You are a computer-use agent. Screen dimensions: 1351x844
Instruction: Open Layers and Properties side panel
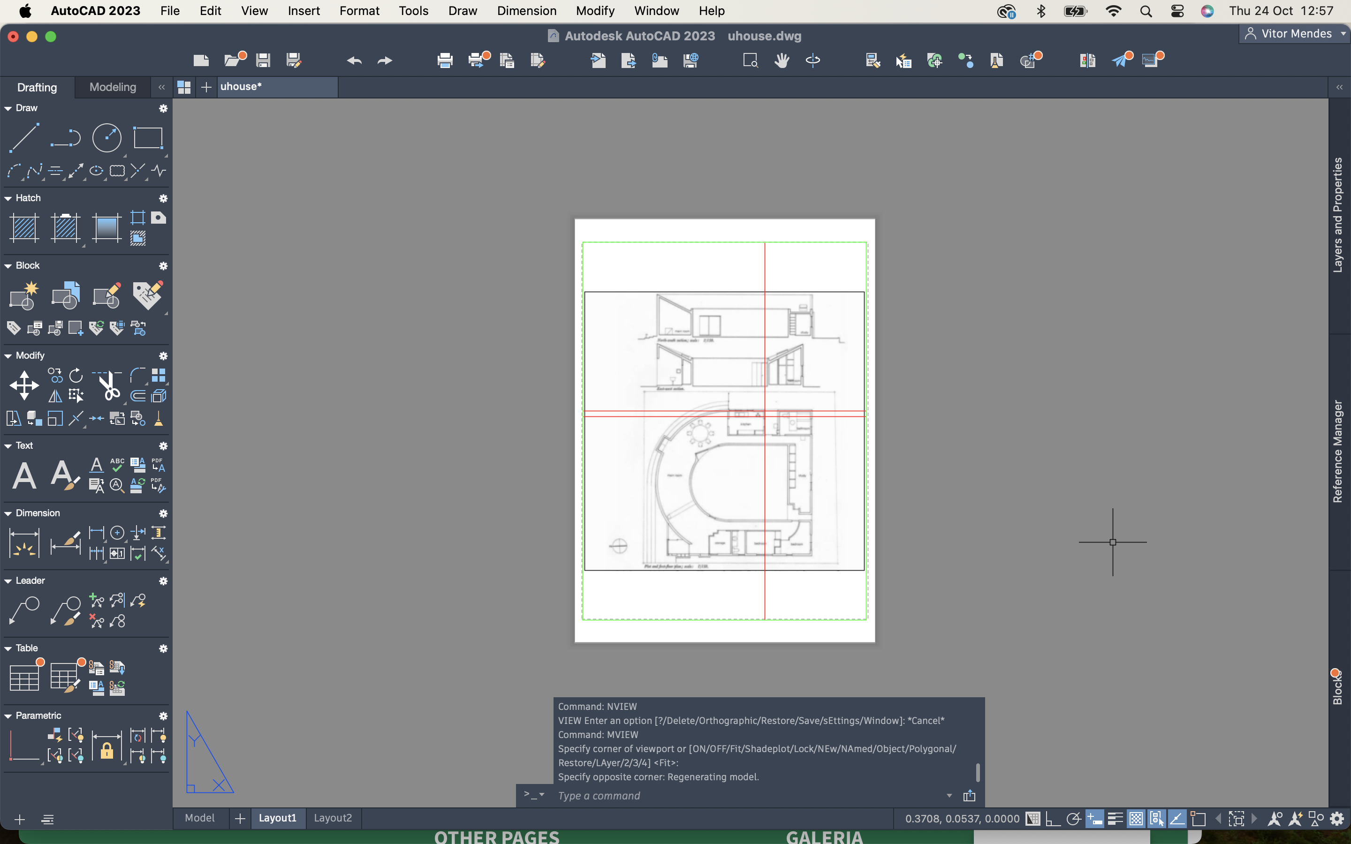point(1338,215)
